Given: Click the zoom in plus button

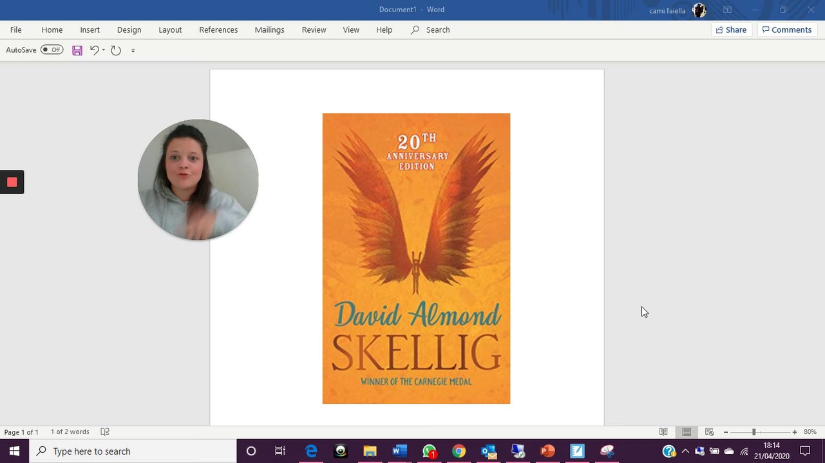Looking at the screenshot, I should click(x=795, y=432).
